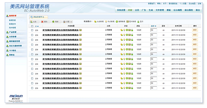Viewport: 207px width, 108px height.
Task: Click the green check 推荐新闻 legend icon
Action: (117, 22)
